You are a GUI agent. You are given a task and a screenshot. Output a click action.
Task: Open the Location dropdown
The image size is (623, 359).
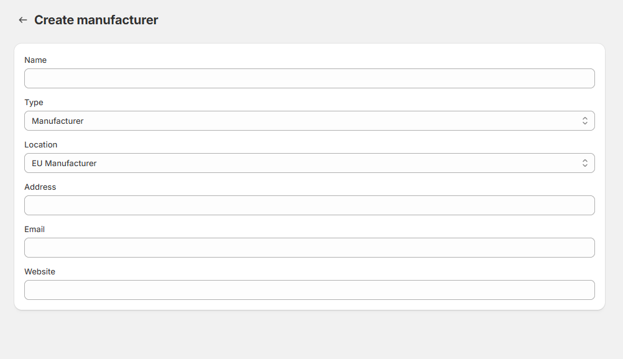(x=310, y=163)
